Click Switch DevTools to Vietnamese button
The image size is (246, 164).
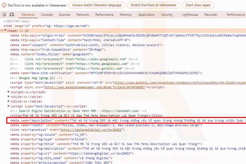pyautogui.click(x=154, y=5)
